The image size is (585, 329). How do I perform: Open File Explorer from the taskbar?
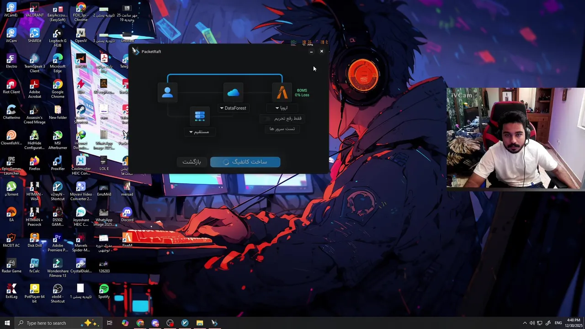pyautogui.click(x=200, y=323)
